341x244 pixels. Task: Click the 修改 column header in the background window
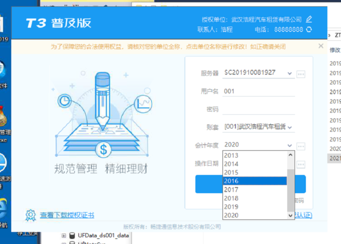pos(335,50)
